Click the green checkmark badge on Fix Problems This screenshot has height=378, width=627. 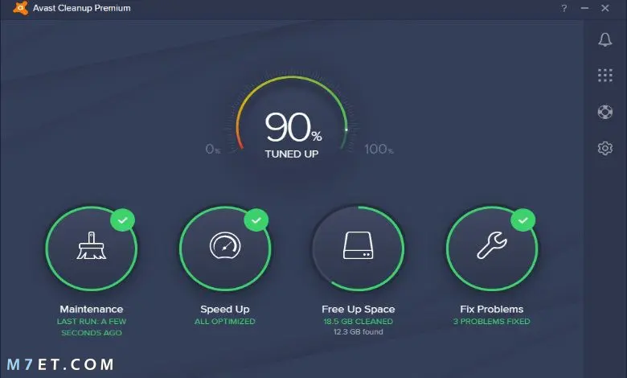pyautogui.click(x=523, y=220)
